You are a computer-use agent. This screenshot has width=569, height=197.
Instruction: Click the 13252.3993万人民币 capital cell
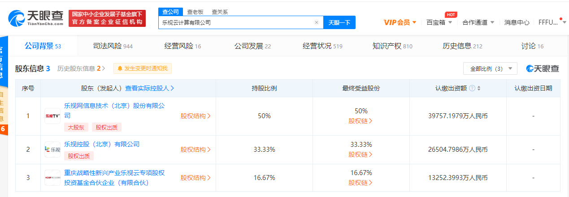[458, 178]
